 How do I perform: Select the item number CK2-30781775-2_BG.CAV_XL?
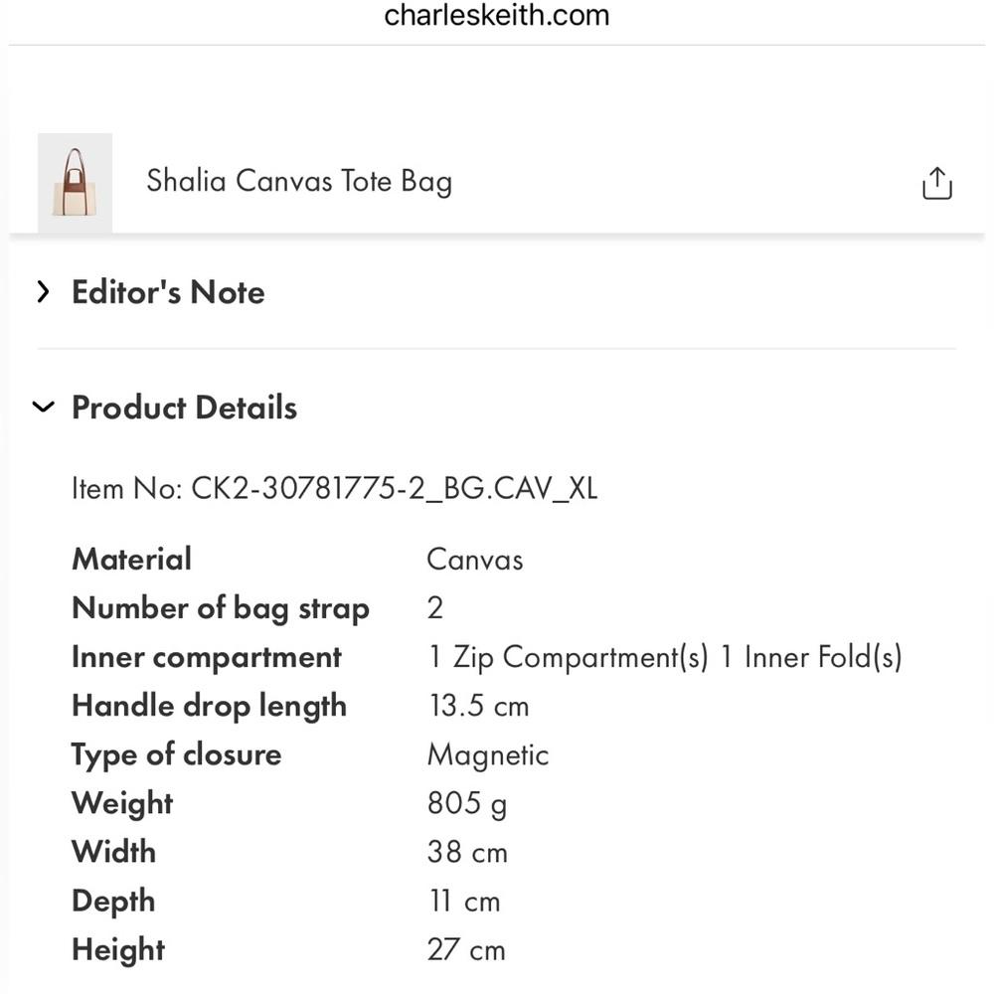point(335,488)
